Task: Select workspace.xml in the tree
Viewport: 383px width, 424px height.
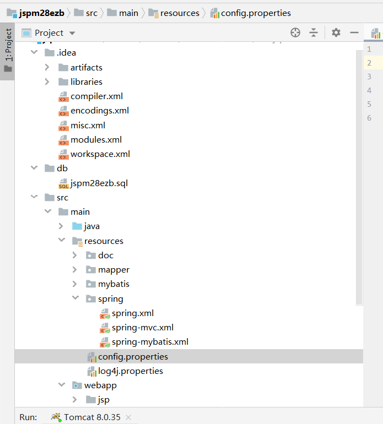Action: pos(100,154)
